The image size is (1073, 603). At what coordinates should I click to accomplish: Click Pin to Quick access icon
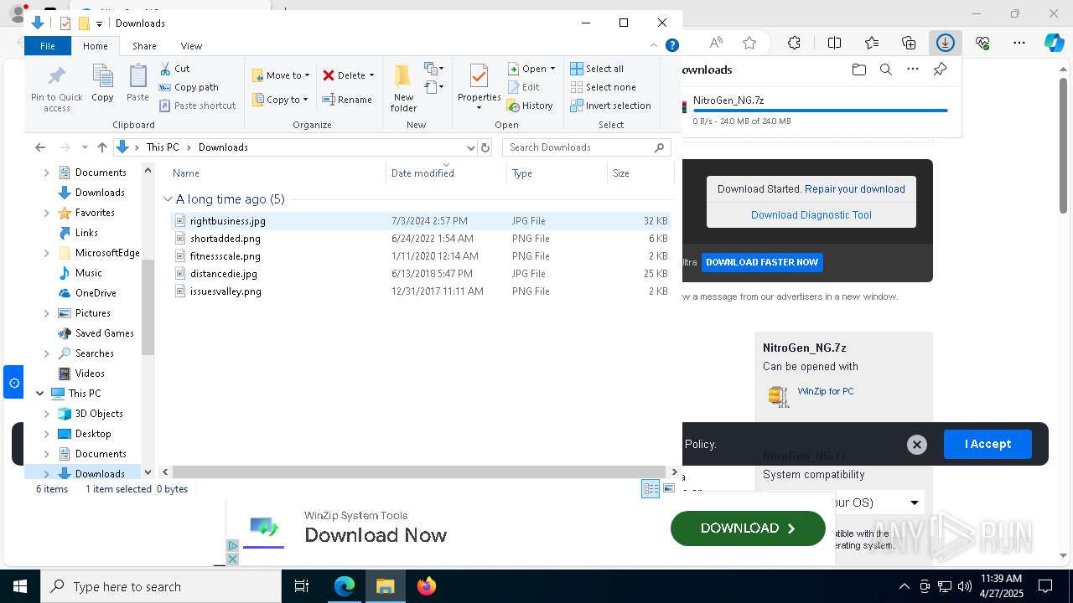click(x=56, y=88)
